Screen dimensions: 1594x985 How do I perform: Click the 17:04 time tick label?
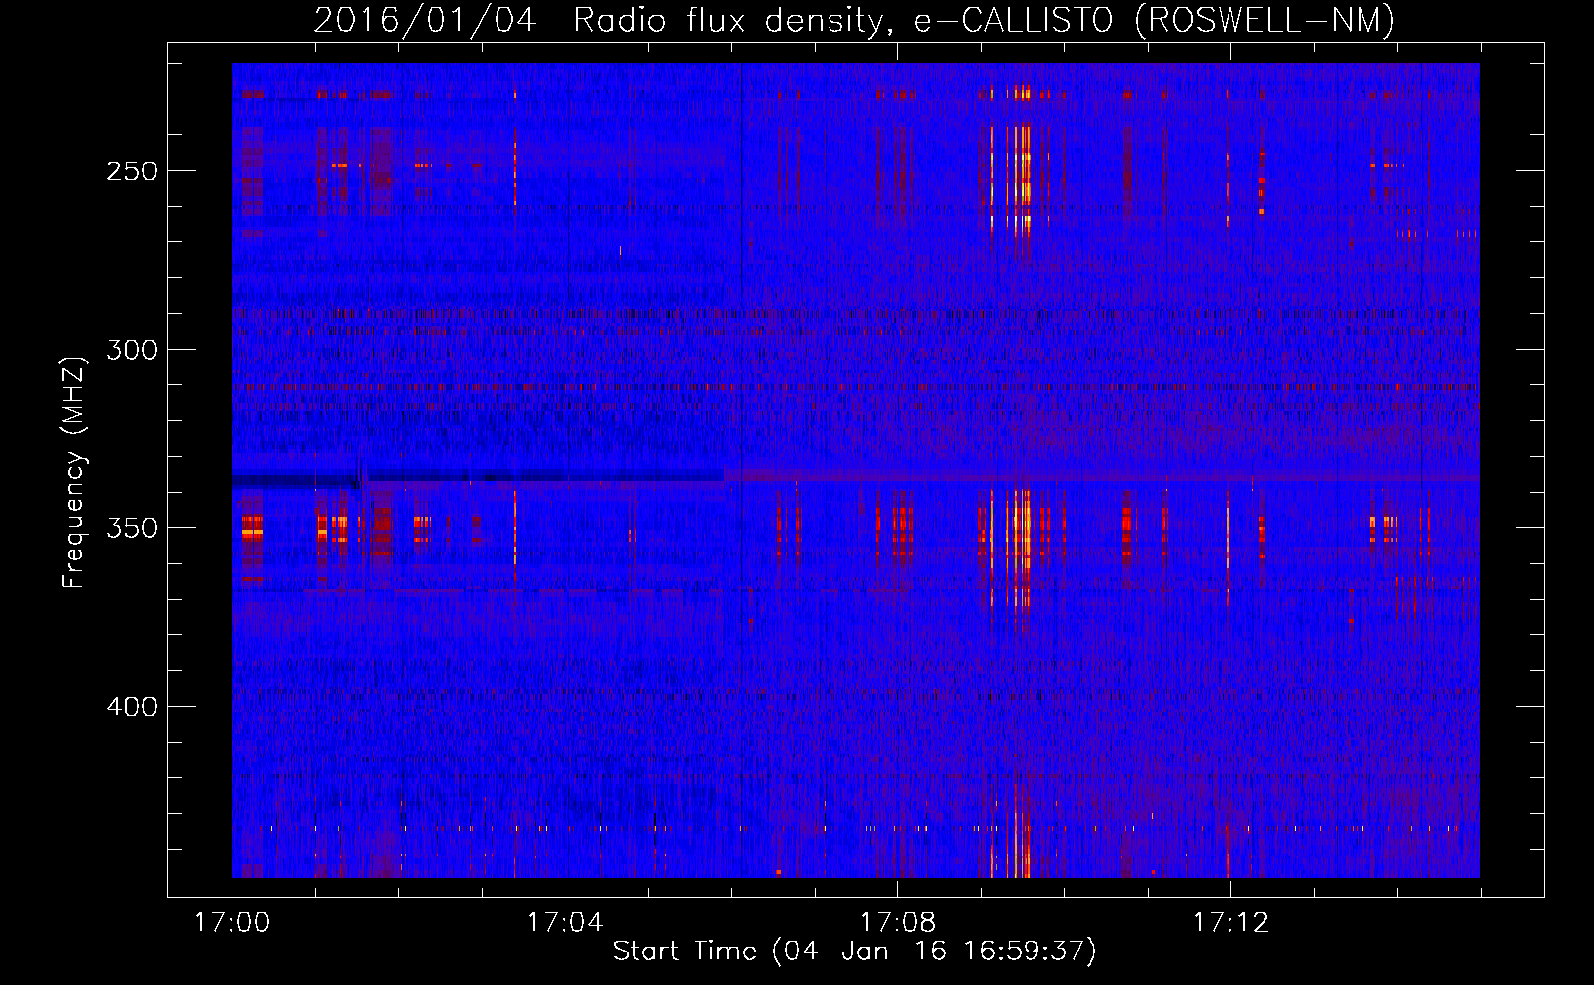coord(565,923)
